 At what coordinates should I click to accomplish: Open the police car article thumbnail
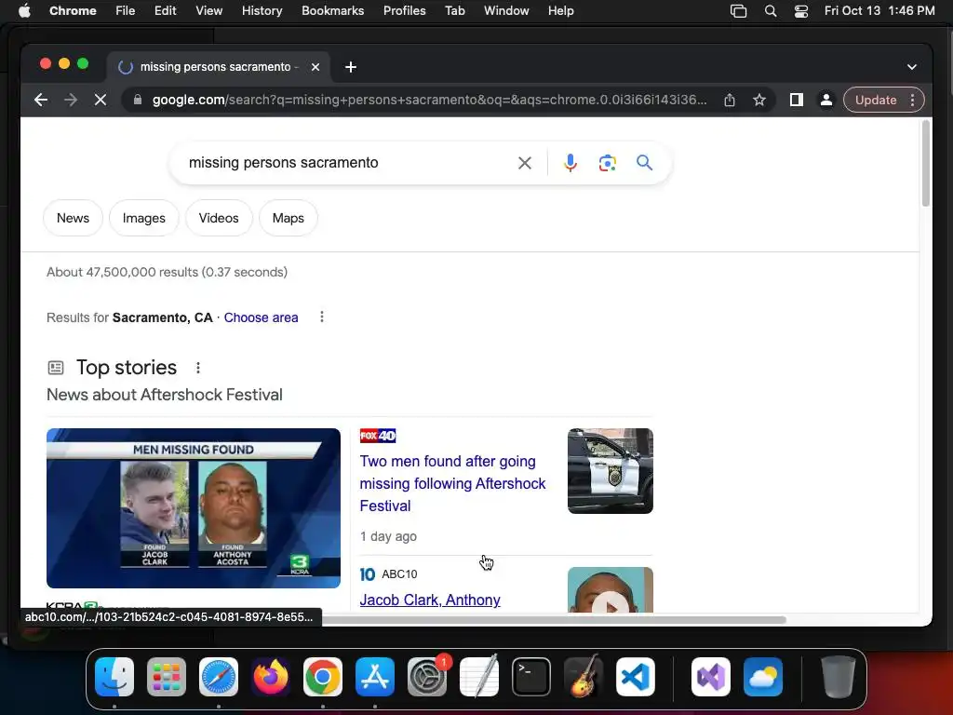[x=611, y=470]
